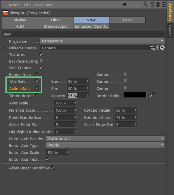Click the back arrow navigation icon

(x=124, y=5)
